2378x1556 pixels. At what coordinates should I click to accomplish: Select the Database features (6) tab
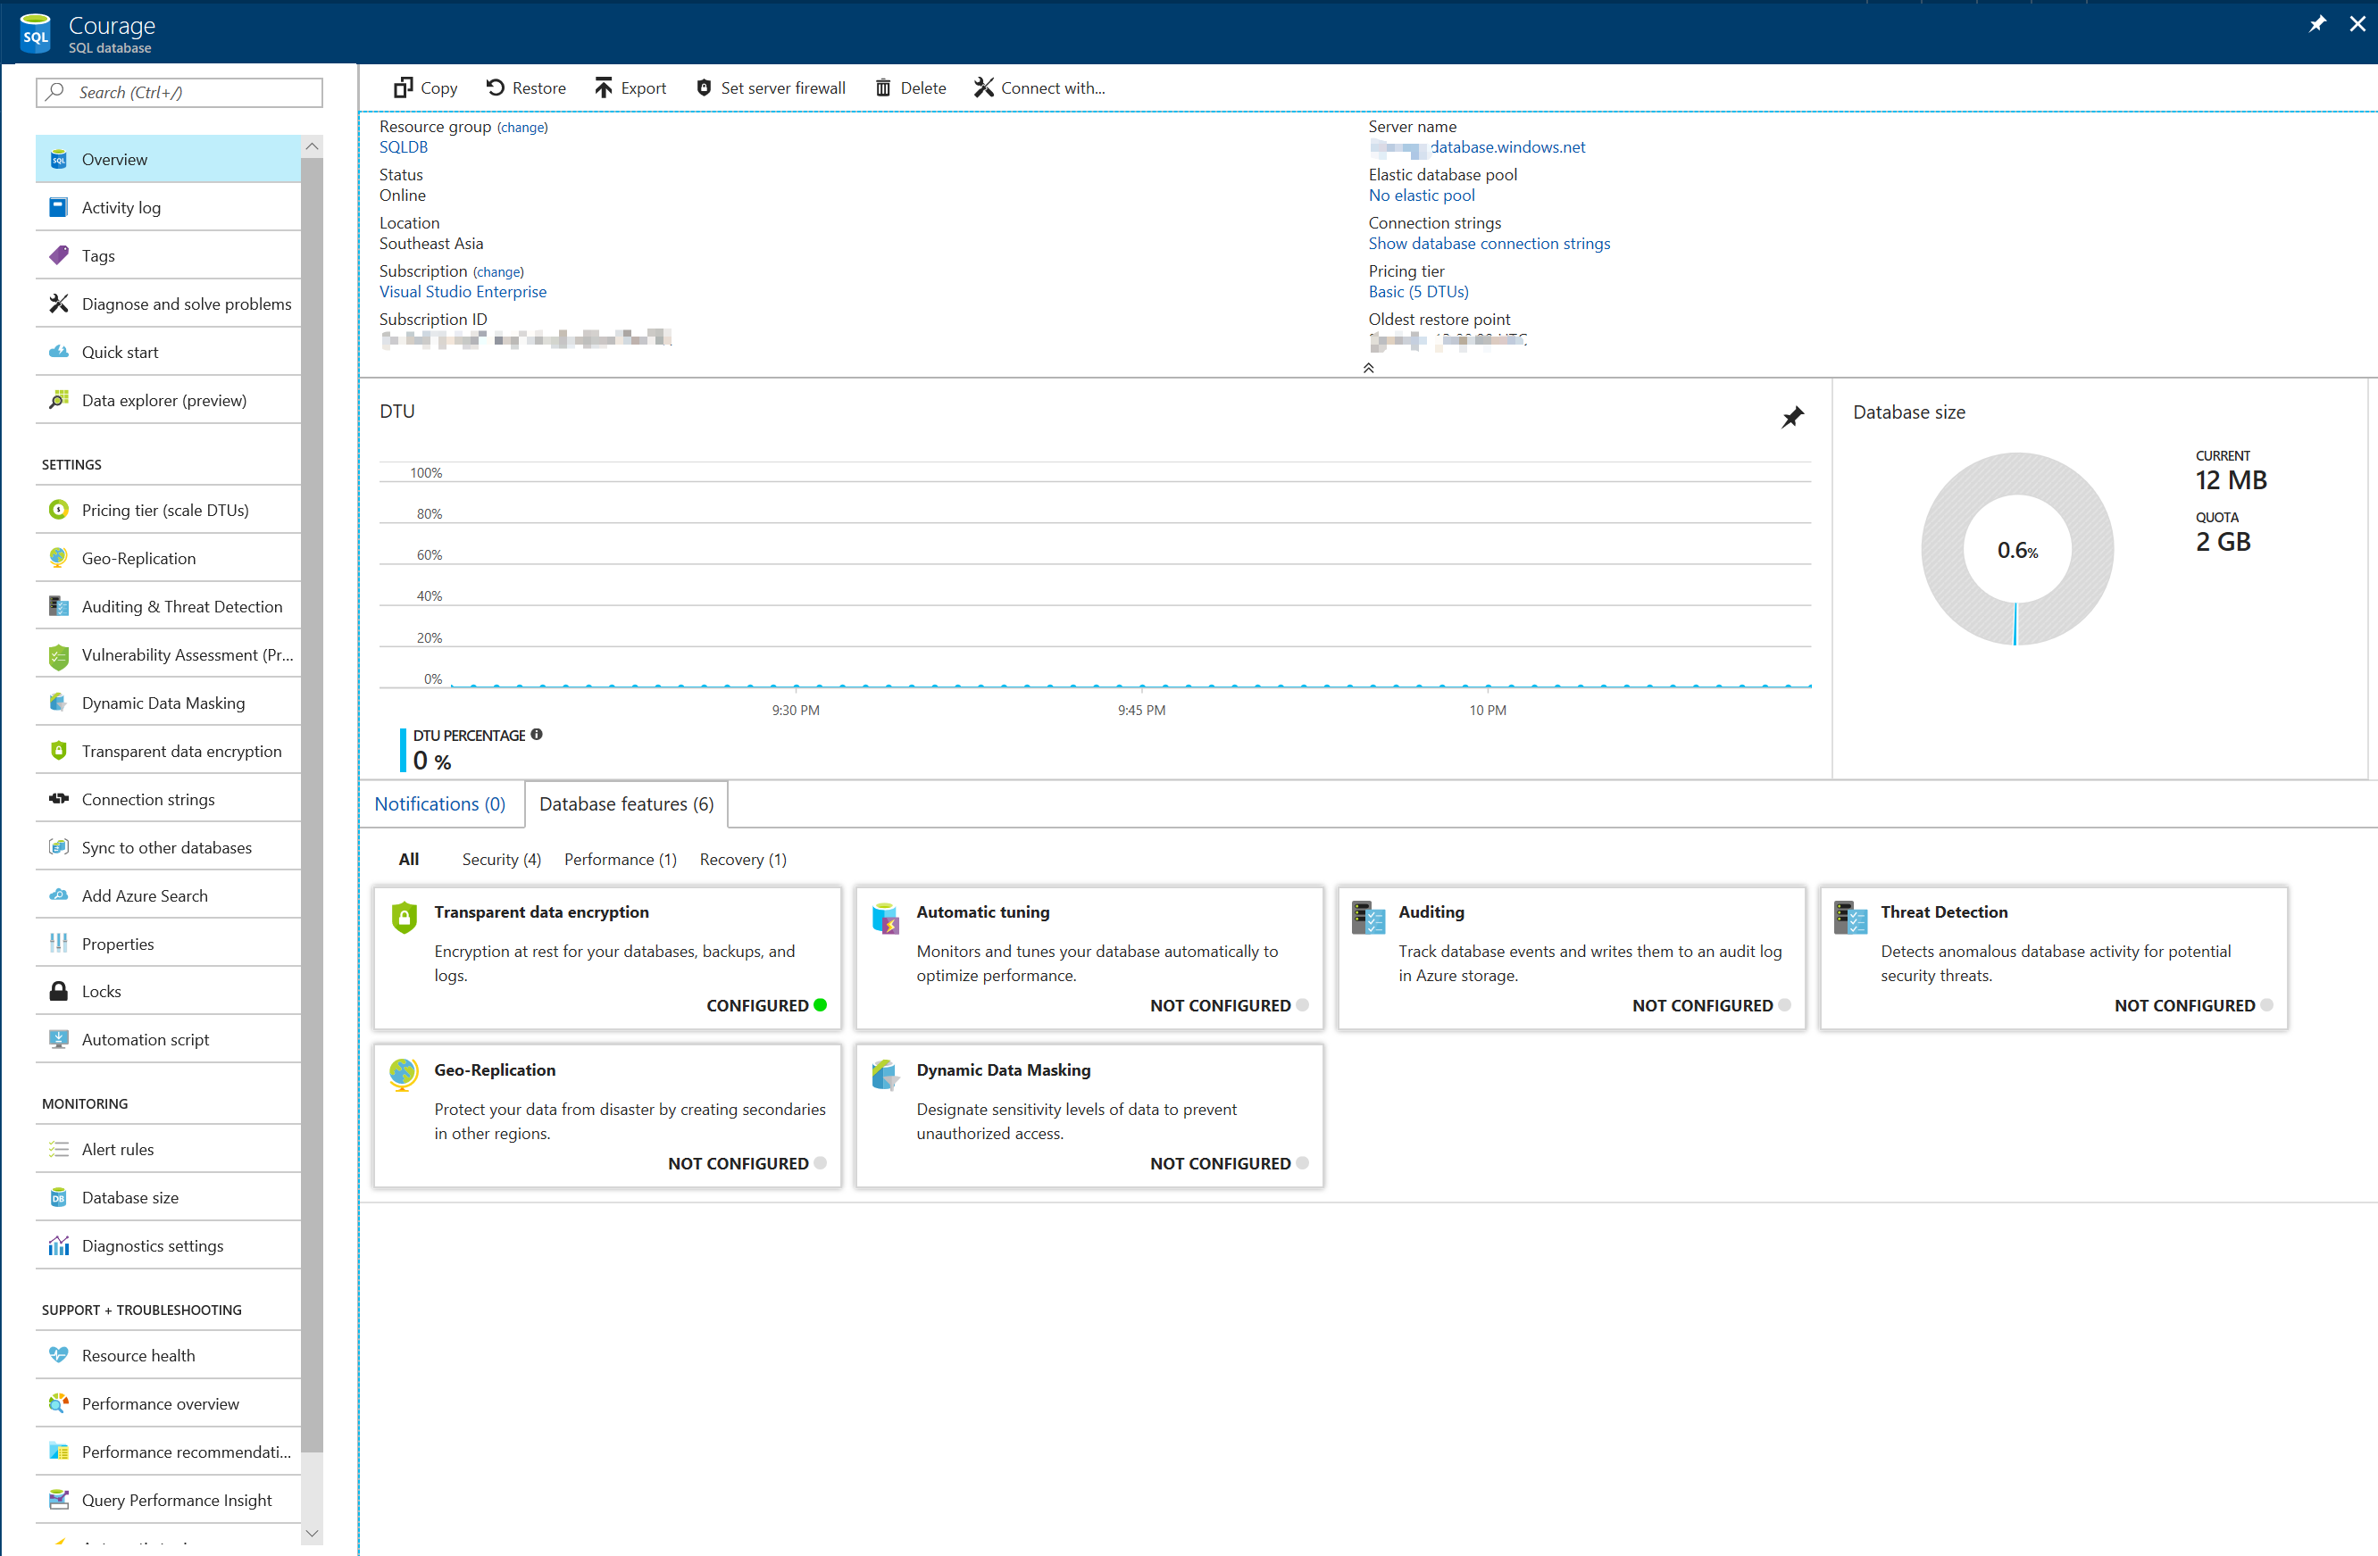coord(627,804)
